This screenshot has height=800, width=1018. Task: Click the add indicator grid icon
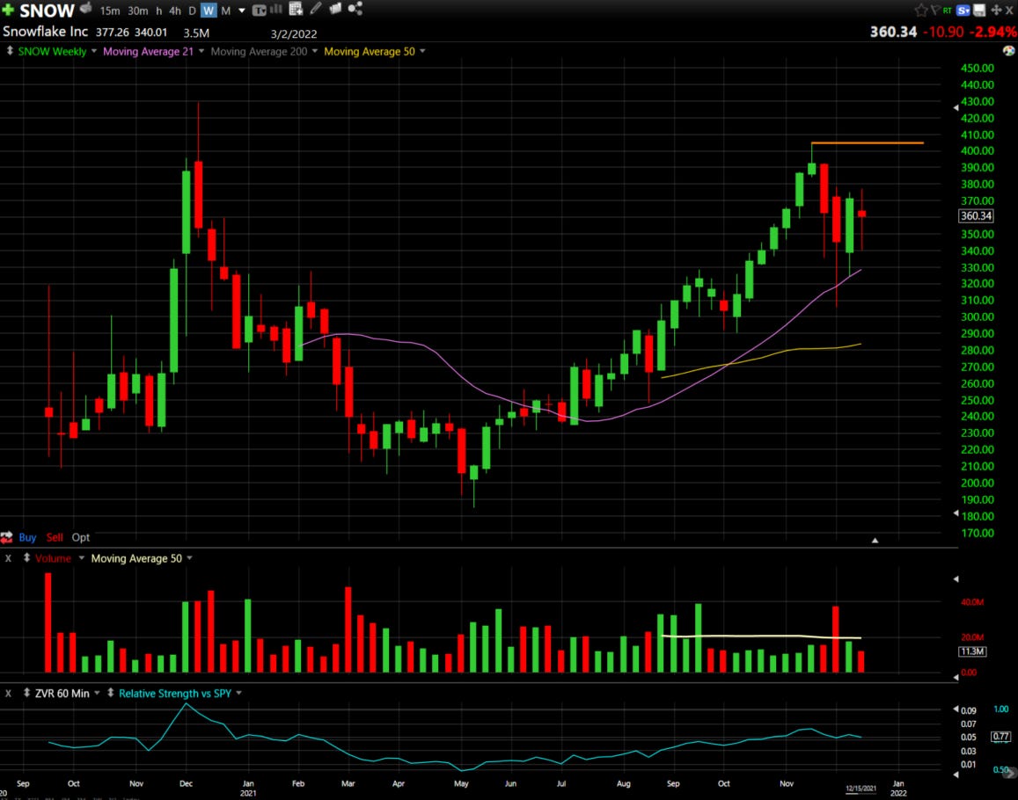[296, 9]
